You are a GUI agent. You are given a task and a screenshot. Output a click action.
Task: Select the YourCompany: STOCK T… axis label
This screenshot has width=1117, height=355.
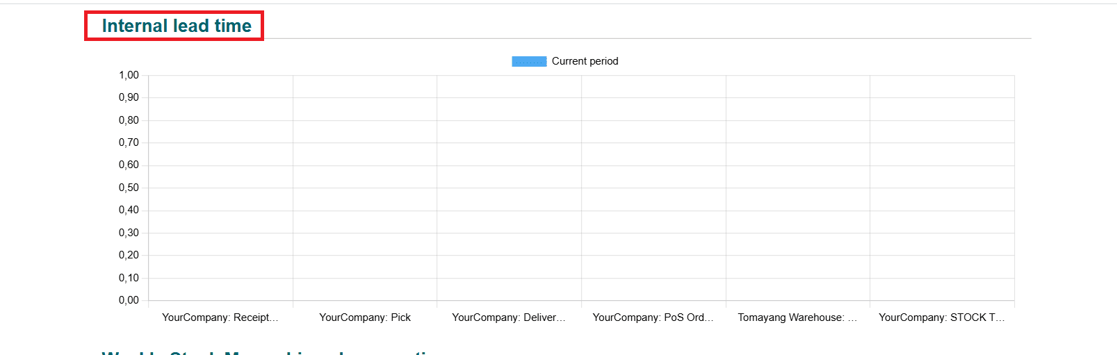(x=942, y=317)
